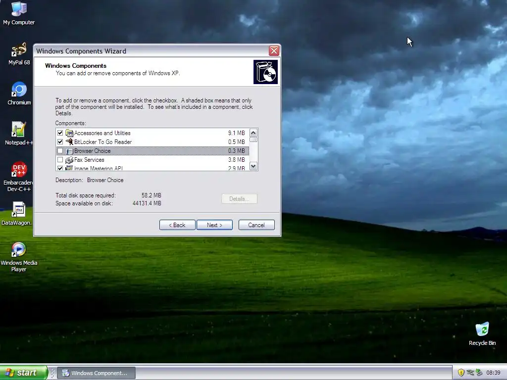Select BitLocker To Go Reader row text

tap(103, 142)
